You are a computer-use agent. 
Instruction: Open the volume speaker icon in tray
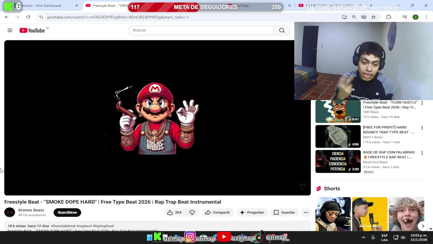(x=403, y=238)
